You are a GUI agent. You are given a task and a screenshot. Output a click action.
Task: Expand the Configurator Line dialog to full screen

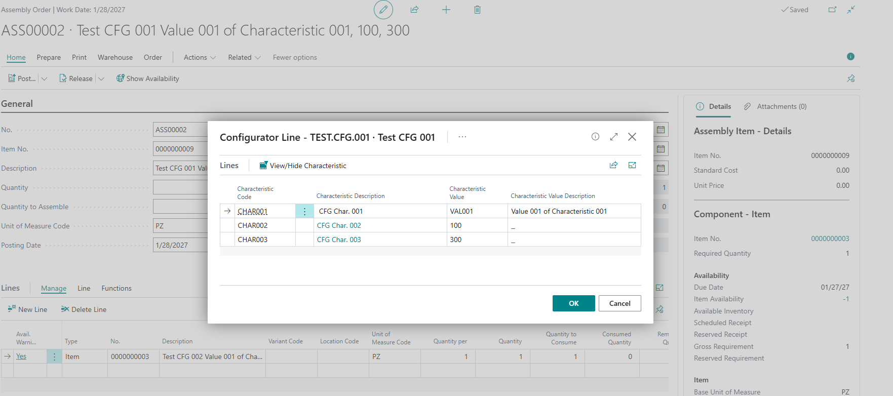(x=614, y=137)
